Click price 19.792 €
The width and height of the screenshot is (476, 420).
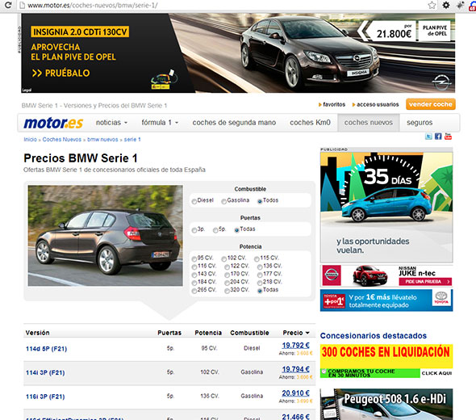295,345
